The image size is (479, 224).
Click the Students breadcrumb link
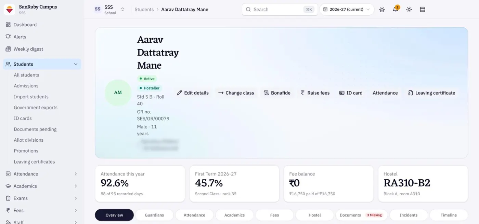tap(144, 10)
